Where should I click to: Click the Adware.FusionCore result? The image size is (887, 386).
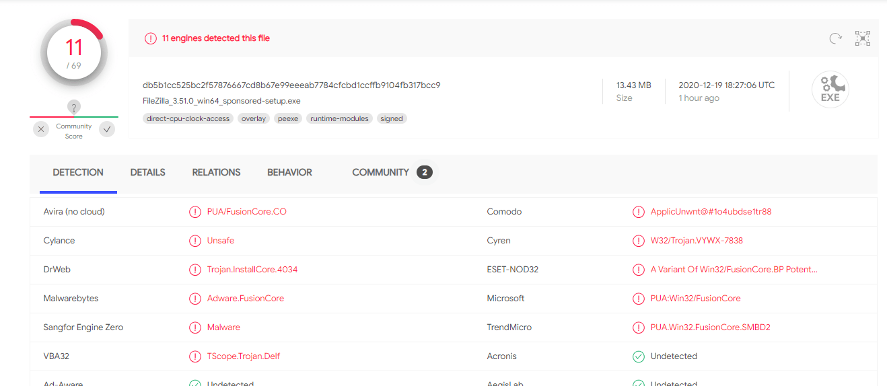click(x=246, y=299)
